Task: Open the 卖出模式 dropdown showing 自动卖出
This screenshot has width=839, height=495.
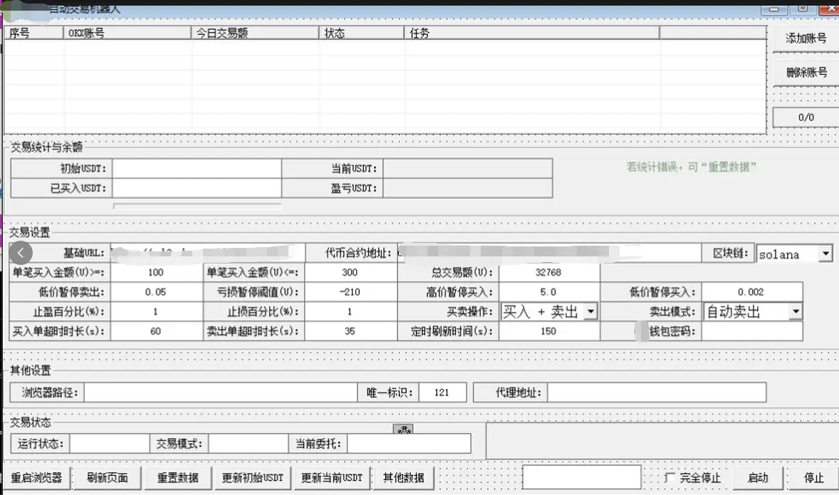Action: tap(796, 311)
